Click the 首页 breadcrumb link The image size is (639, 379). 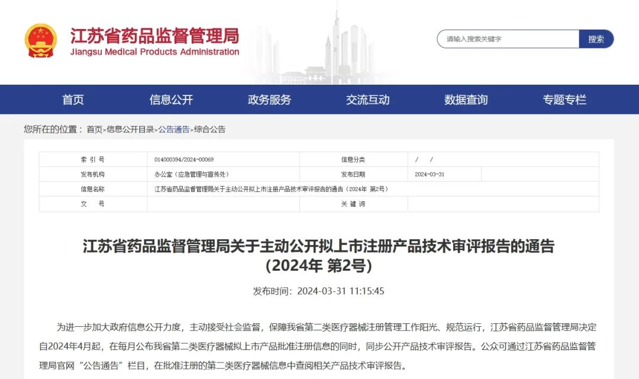94,129
